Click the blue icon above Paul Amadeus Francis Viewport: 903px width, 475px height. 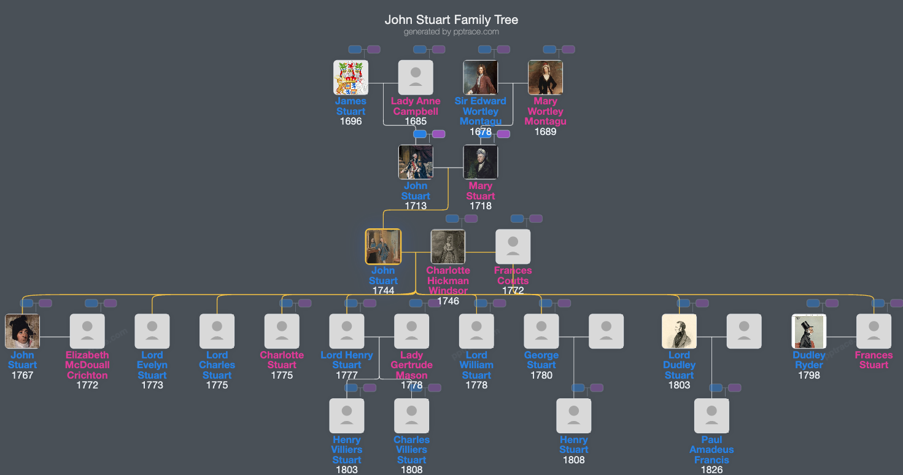pos(715,387)
